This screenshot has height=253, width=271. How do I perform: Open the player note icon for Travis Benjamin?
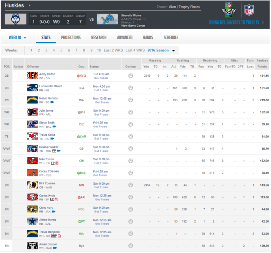coord(59,236)
